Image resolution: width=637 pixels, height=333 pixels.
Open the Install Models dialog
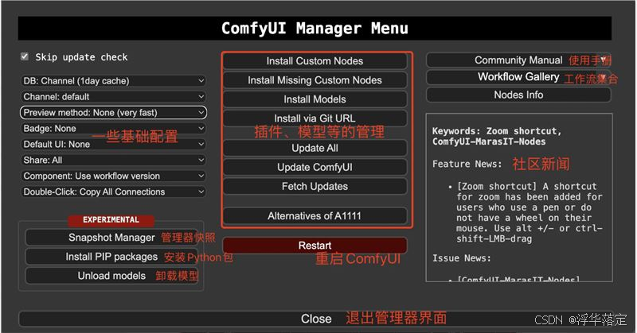315,99
